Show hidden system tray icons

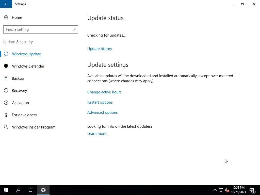click(215, 190)
